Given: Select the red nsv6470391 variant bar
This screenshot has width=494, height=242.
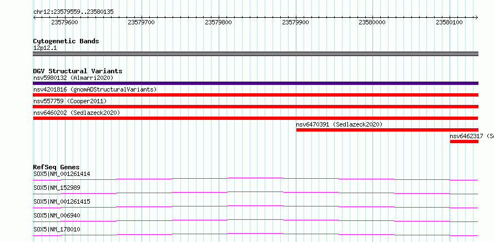Looking at the screenshot, I should click(387, 130).
